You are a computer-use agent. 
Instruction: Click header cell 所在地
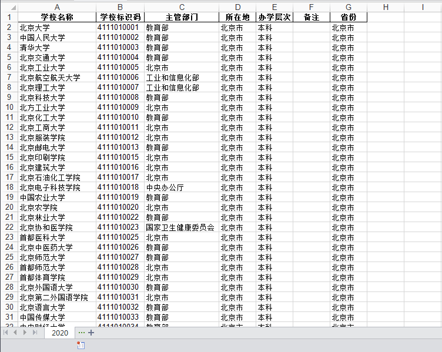[x=237, y=17]
